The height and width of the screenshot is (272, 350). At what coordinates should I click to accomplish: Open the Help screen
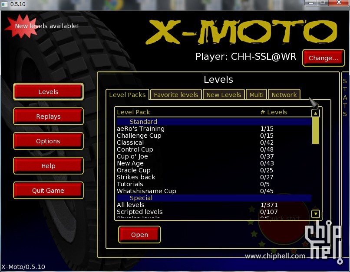tap(48, 166)
